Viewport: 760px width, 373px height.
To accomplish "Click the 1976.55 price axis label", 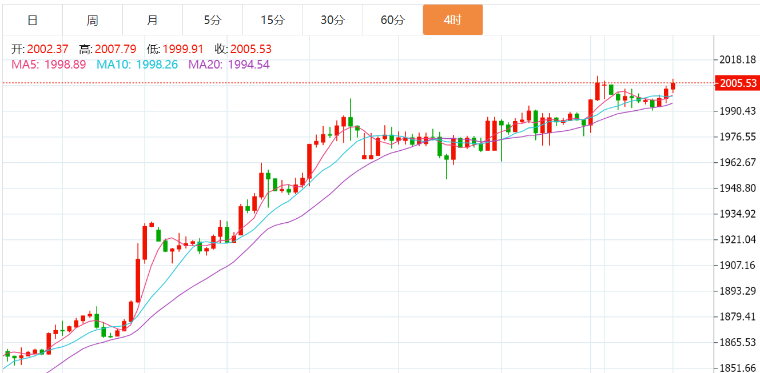I will click(x=738, y=137).
